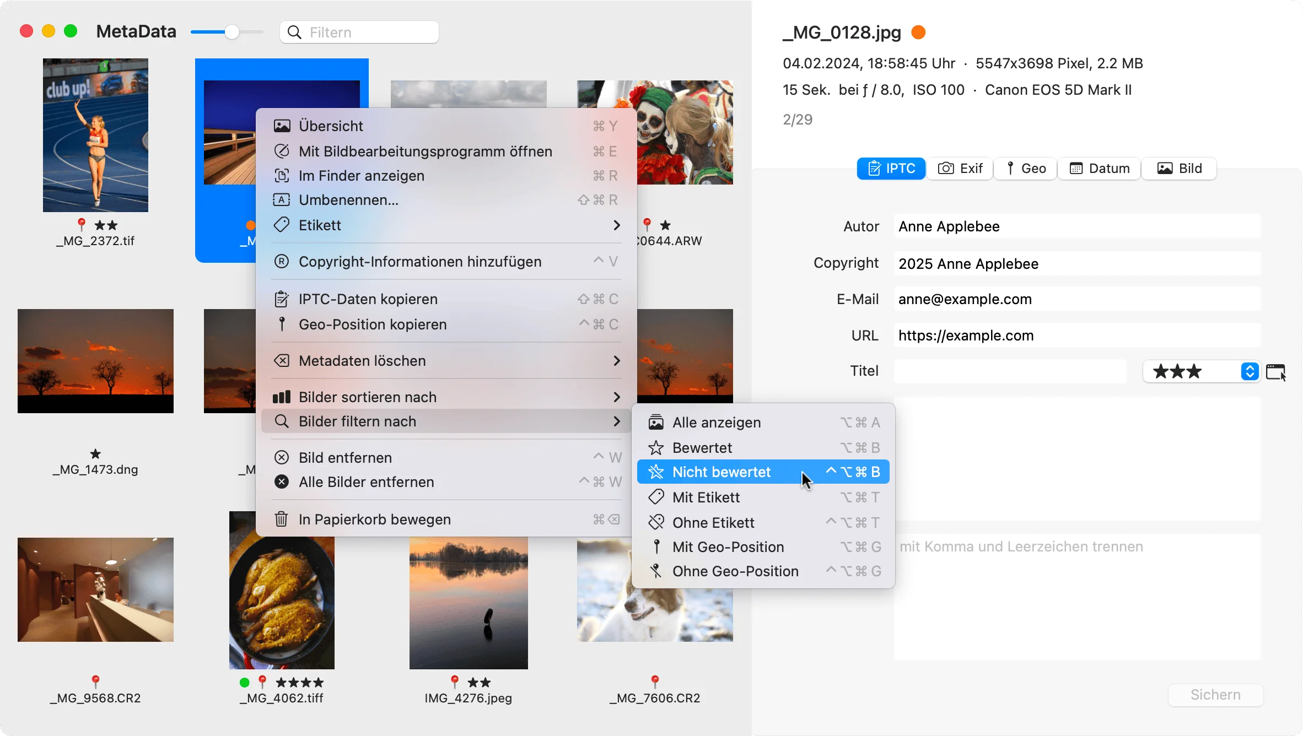This screenshot has height=736, width=1303.
Task: Adjust the thumbnail size slider knob
Action: pyautogui.click(x=232, y=32)
